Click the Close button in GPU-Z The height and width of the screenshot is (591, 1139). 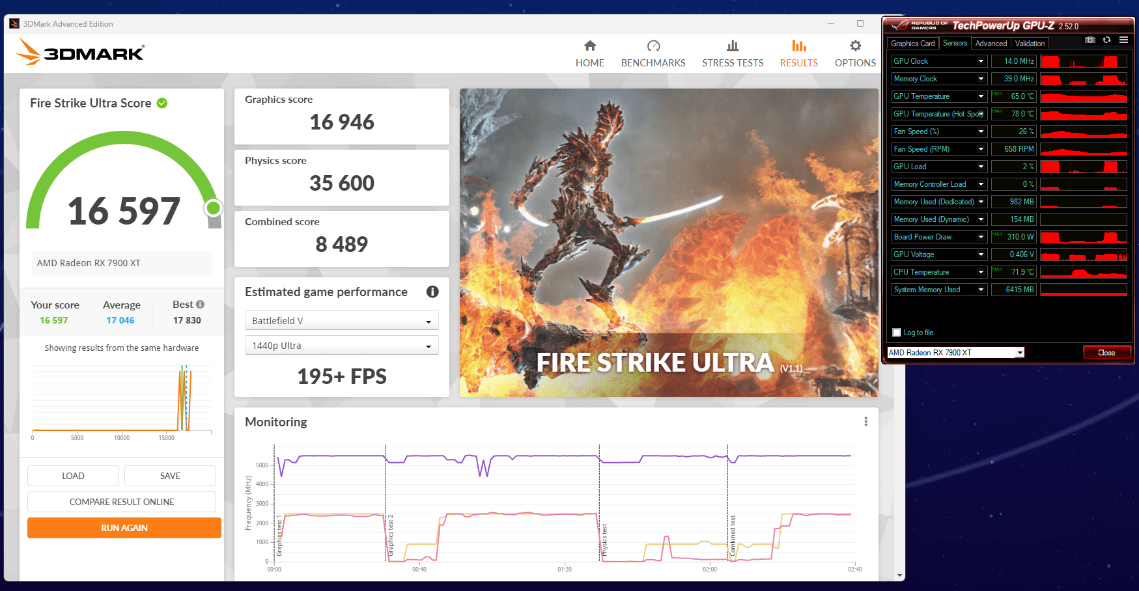pyautogui.click(x=1106, y=353)
